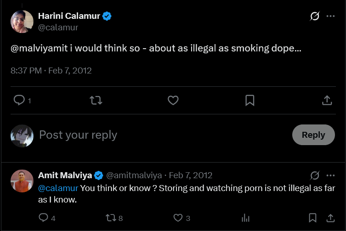The height and width of the screenshot is (231, 346).
Task: Like Harini Calamur's tweet
Action: [x=173, y=100]
